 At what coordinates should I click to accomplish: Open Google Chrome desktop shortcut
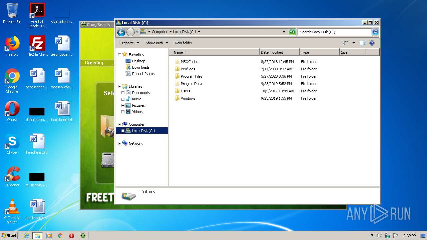point(12,81)
